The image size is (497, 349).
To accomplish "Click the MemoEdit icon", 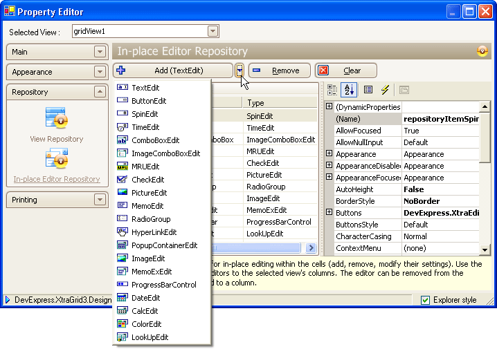I will point(123,206).
